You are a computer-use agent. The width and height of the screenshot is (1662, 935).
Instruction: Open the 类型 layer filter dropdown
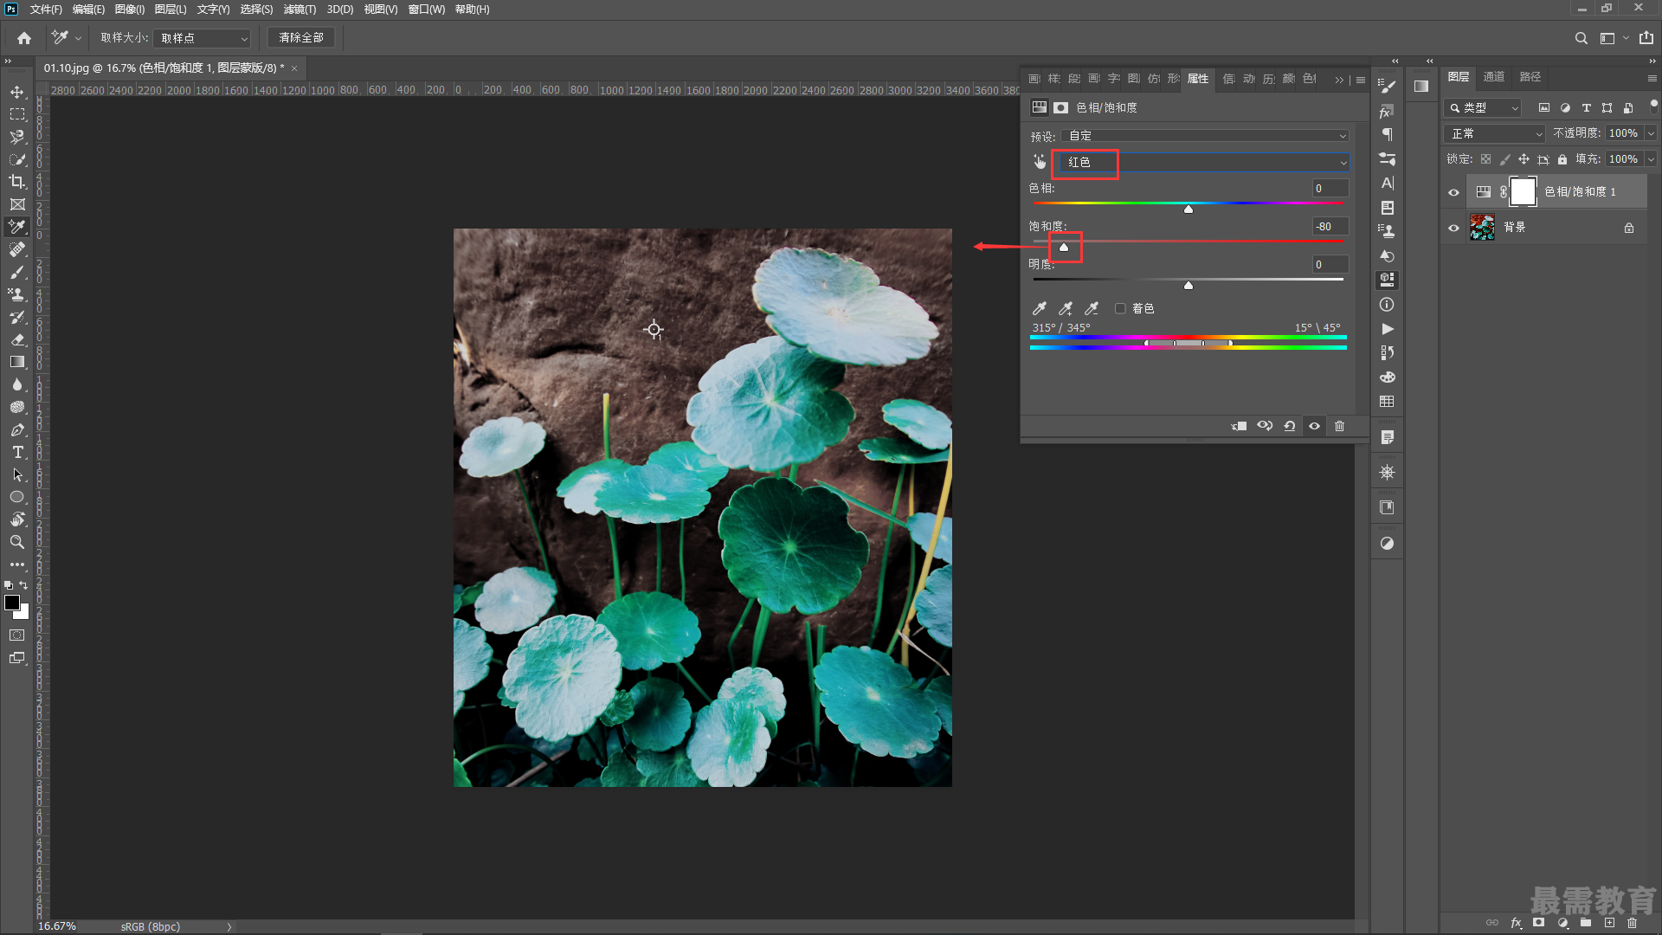[1483, 107]
